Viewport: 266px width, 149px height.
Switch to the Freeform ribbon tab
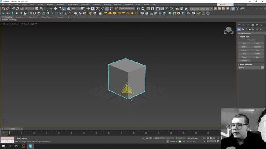[x=20, y=17]
